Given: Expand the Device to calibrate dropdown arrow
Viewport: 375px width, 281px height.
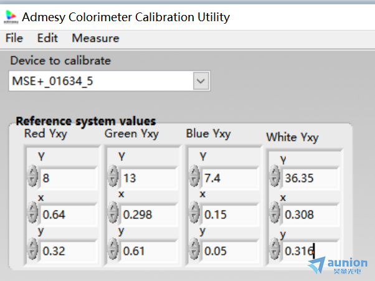Looking at the screenshot, I should [x=201, y=81].
